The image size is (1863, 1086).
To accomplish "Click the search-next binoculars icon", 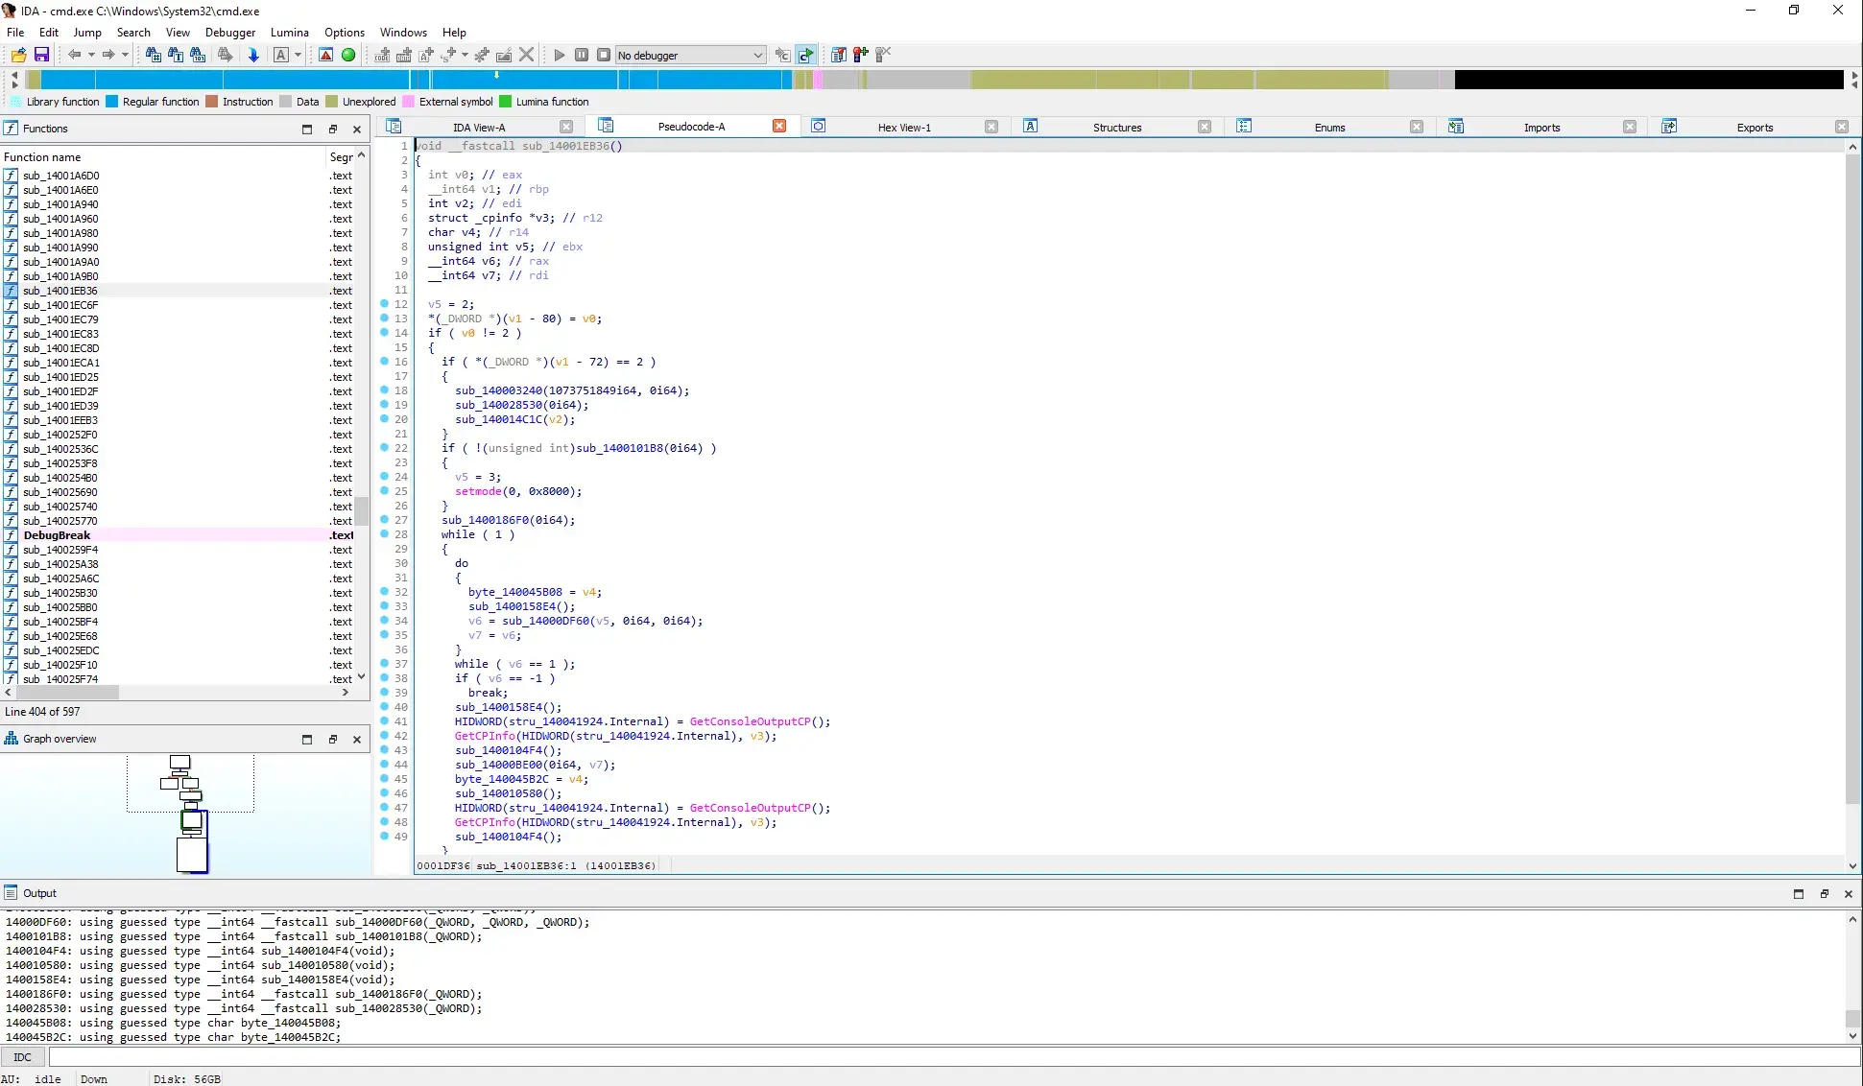I will (226, 55).
